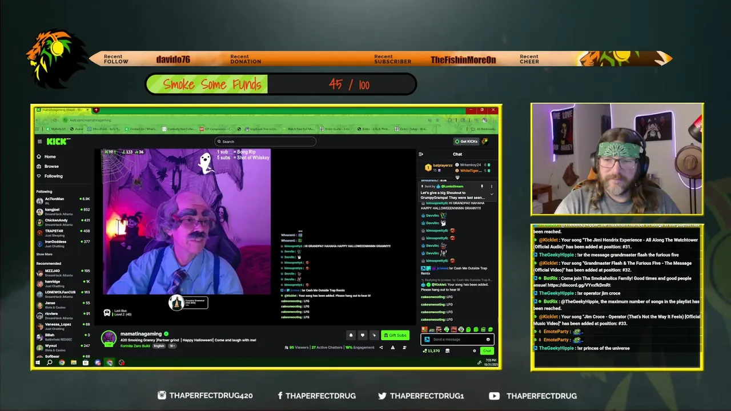Viewport: 731px width, 411px height.
Task: Toggle the follow heart button
Action: click(362, 335)
